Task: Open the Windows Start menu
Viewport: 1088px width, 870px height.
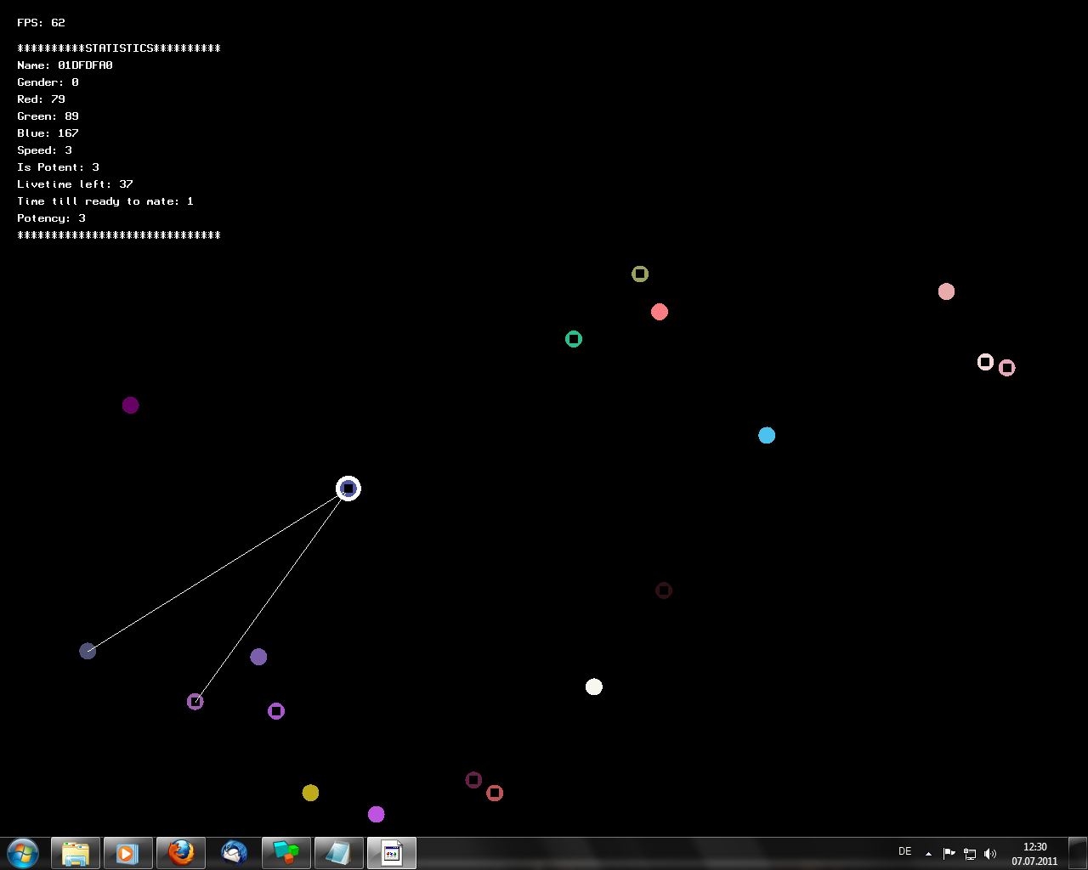Action: pos(23,852)
